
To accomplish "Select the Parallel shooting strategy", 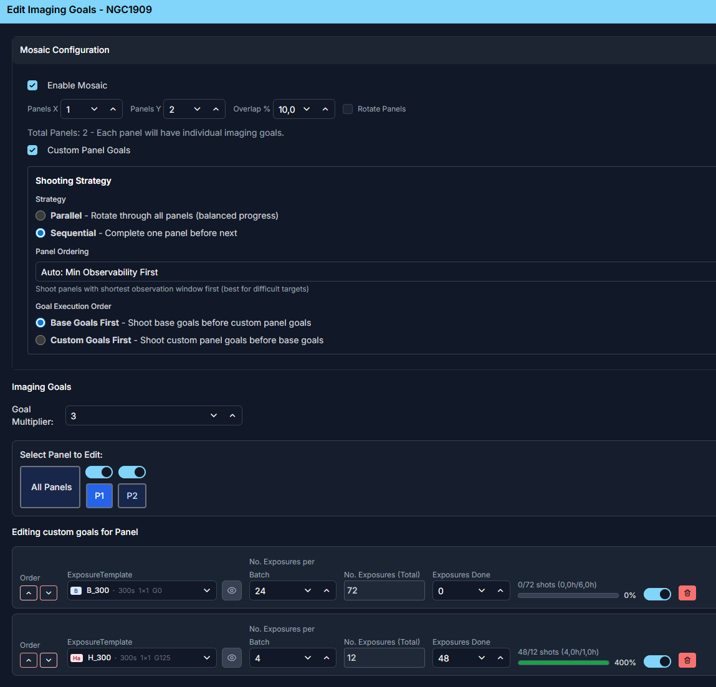I will coord(41,216).
